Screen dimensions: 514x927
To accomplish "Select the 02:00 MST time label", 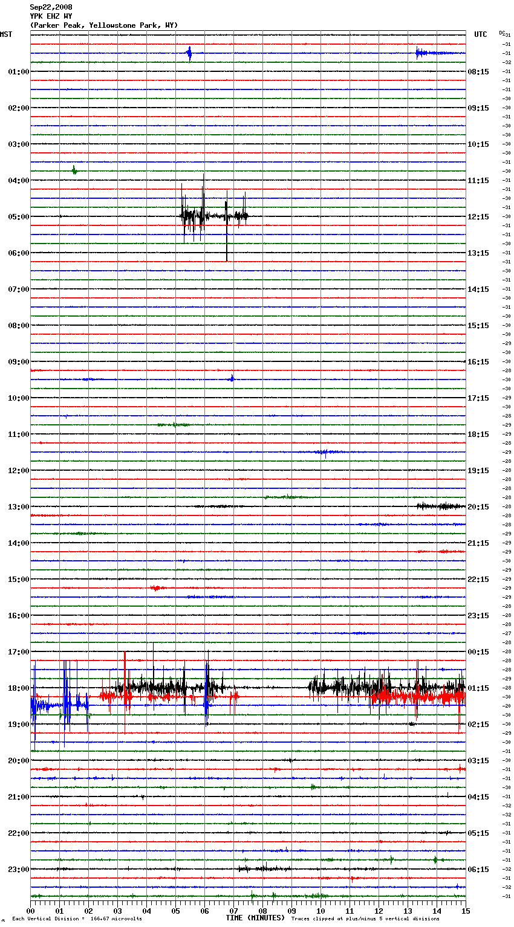I will point(19,108).
